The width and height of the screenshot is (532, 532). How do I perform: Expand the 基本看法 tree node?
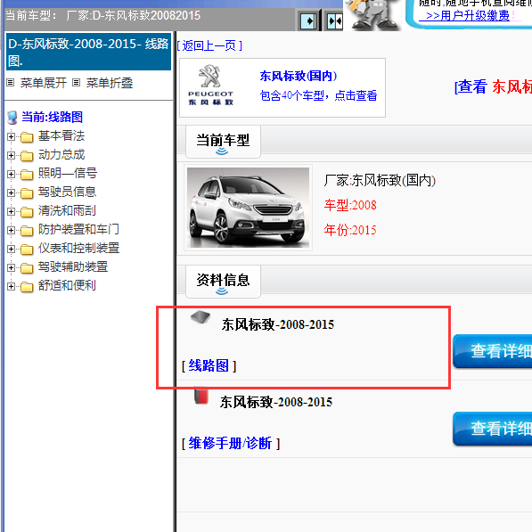pyautogui.click(x=11, y=136)
